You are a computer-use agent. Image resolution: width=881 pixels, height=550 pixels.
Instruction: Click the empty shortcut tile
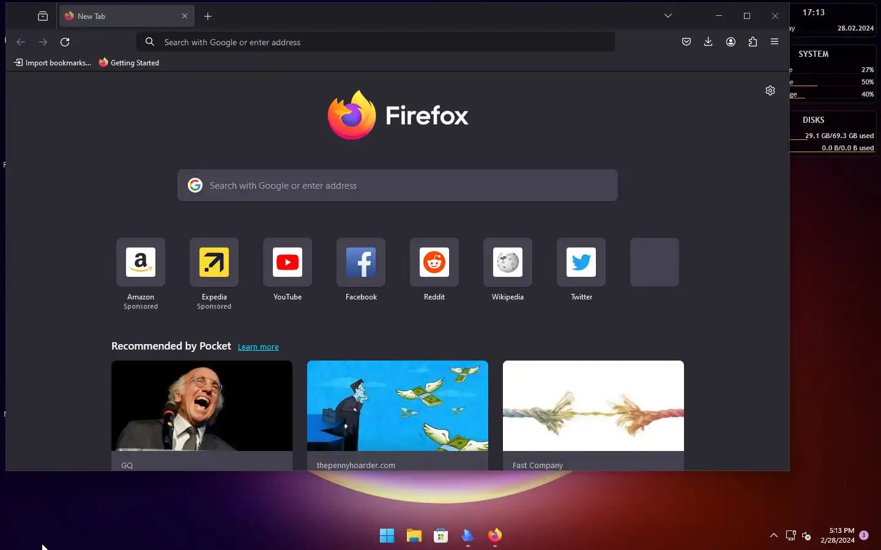point(655,262)
